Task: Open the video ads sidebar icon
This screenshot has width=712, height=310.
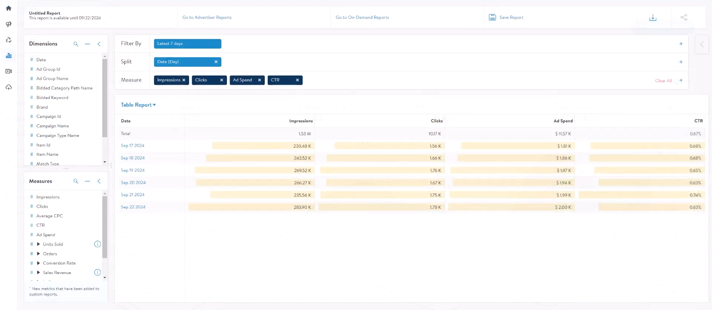Action: 9,71
